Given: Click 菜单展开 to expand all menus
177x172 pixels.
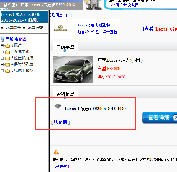Looking at the screenshot, I should 13,28.
